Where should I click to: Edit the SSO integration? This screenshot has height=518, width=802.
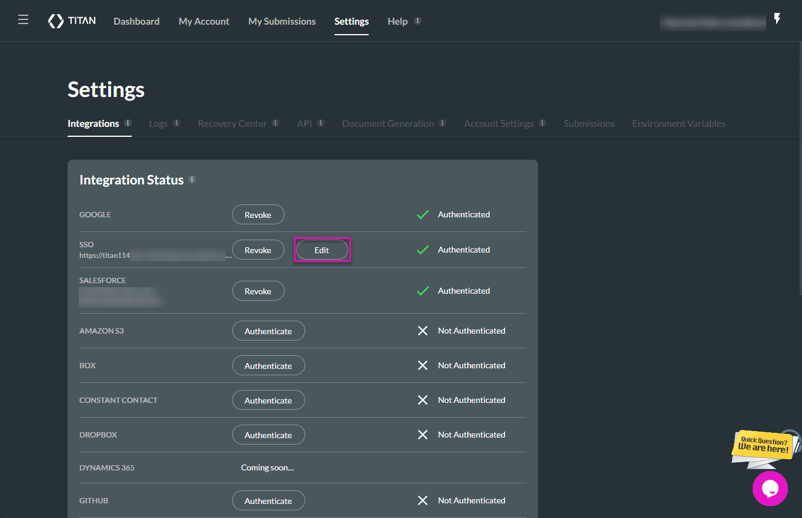click(322, 250)
